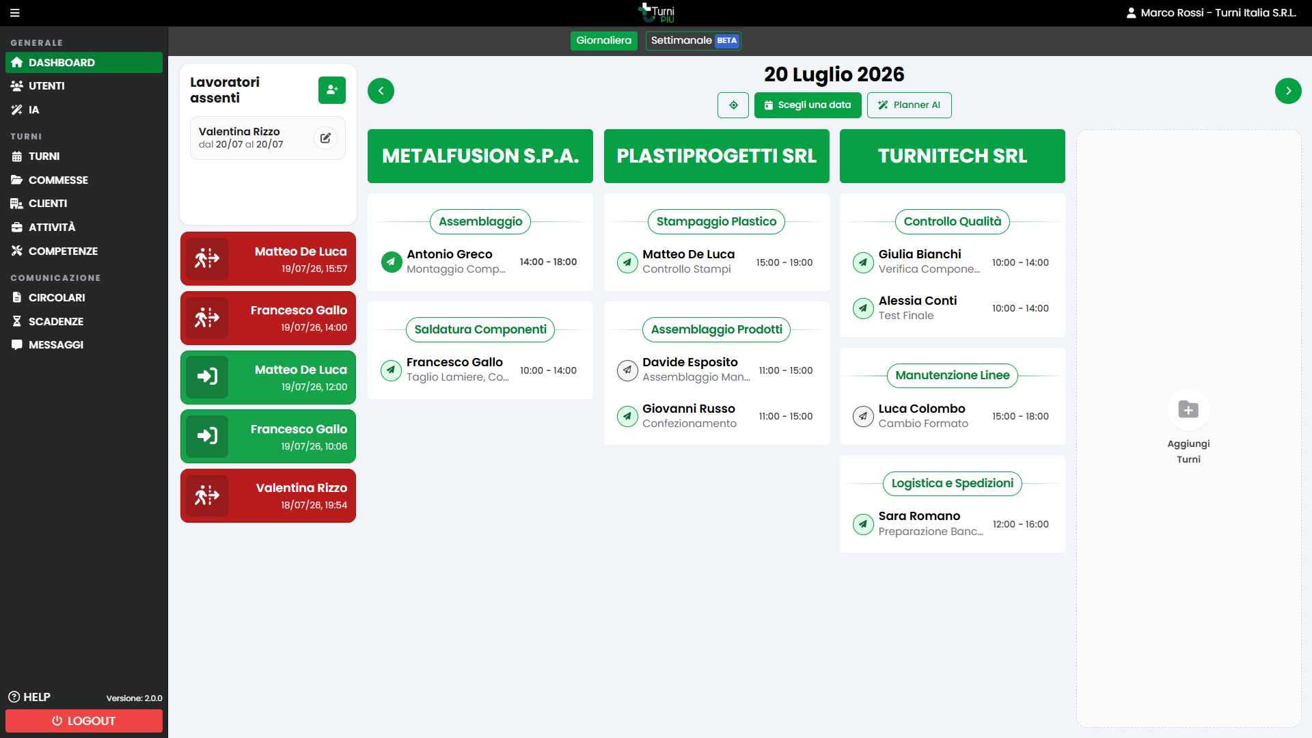Viewport: 1312px width, 738px height.
Task: Click Sara Romano 12:00 - 16:00 time
Action: [1021, 524]
